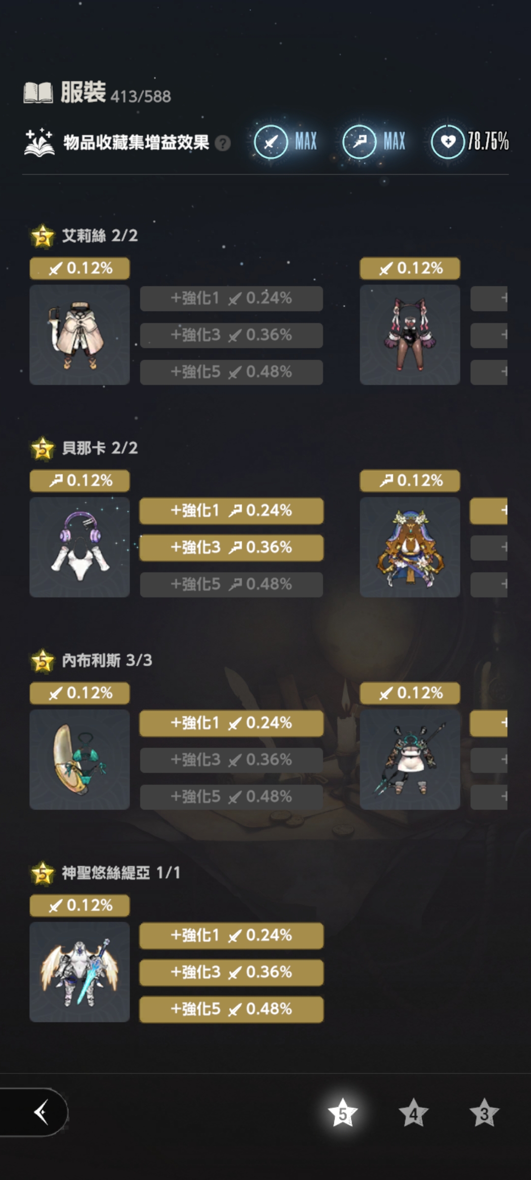This screenshot has width=531, height=1180.
Task: Select 貝那卡 blue veil costume thumbnail
Action: pos(410,547)
